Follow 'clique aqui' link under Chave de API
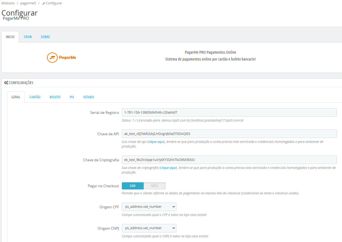The width and height of the screenshot is (342, 242). [156, 142]
